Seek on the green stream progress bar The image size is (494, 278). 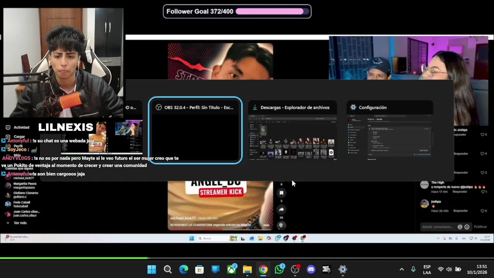point(73,258)
